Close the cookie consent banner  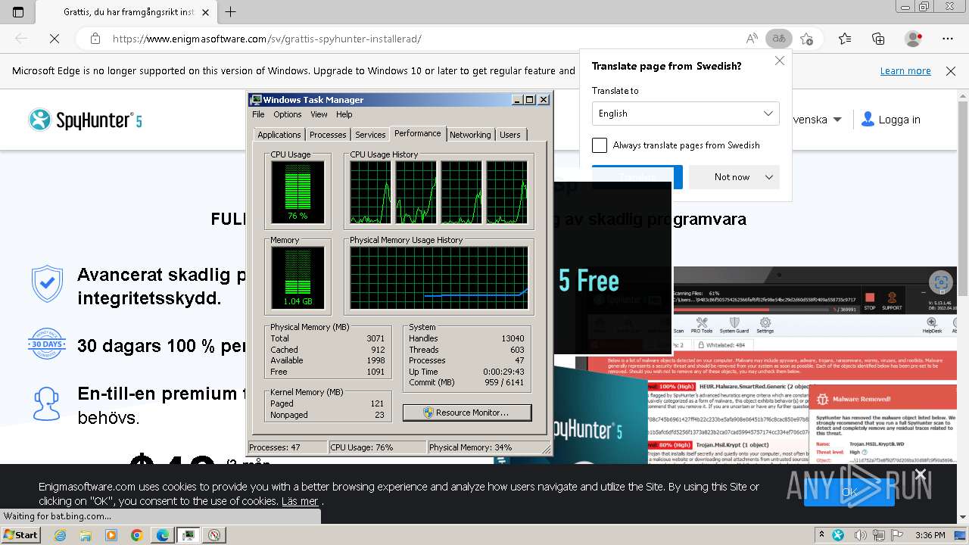tap(921, 474)
